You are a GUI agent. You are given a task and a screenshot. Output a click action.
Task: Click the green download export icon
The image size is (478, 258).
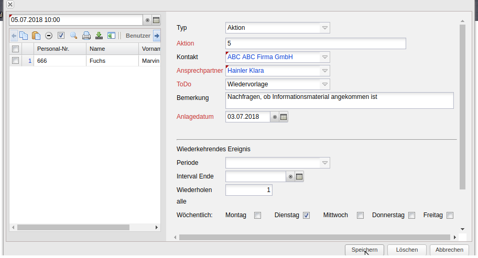point(99,36)
